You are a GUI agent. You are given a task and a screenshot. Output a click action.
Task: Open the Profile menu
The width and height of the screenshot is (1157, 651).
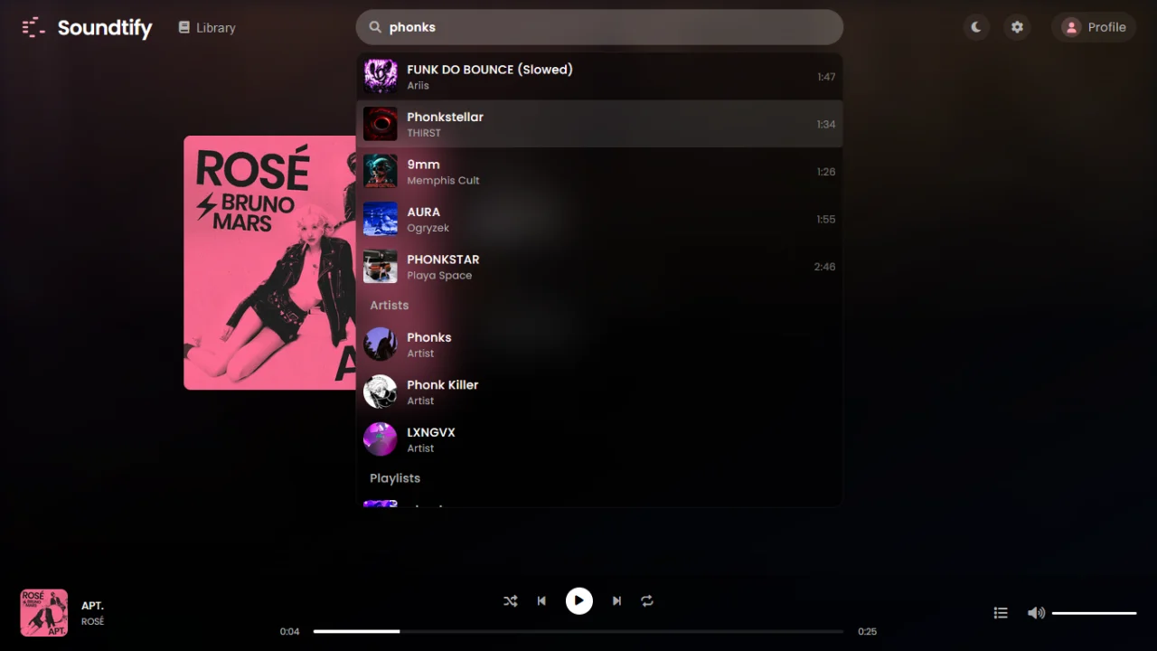point(1094,27)
